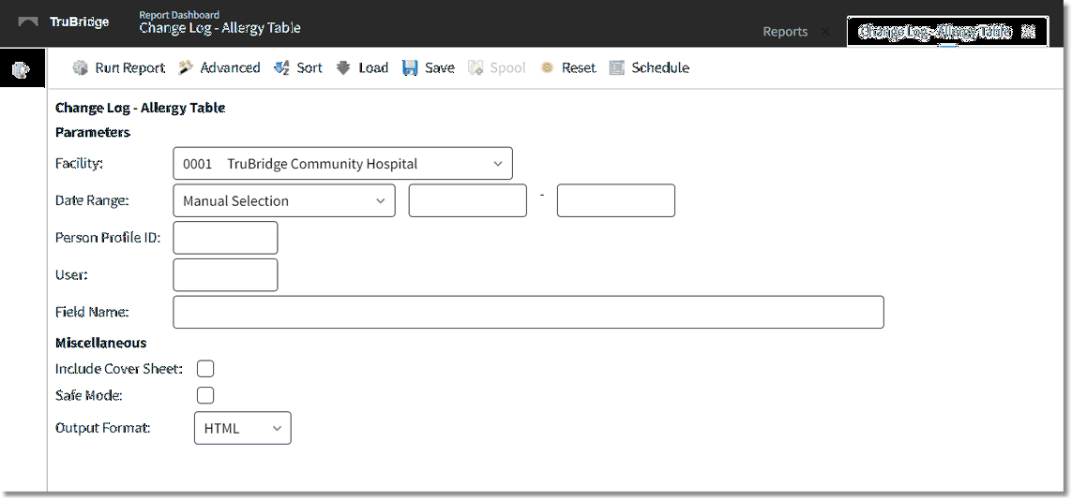Enable the Include Cover Sheet checkbox
This screenshot has width=1072, height=500.
204,369
